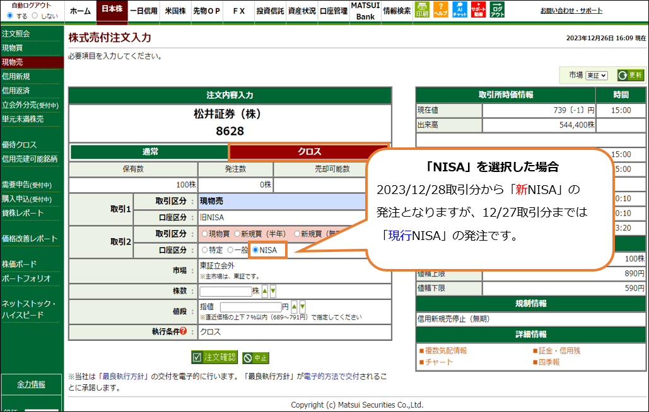Open 立会外分売 in the sidebar

coord(30,105)
